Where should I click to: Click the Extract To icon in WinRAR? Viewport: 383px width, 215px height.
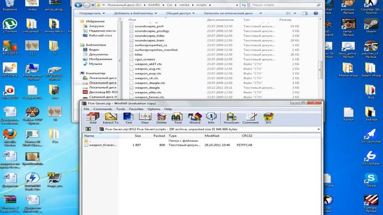coord(111,118)
